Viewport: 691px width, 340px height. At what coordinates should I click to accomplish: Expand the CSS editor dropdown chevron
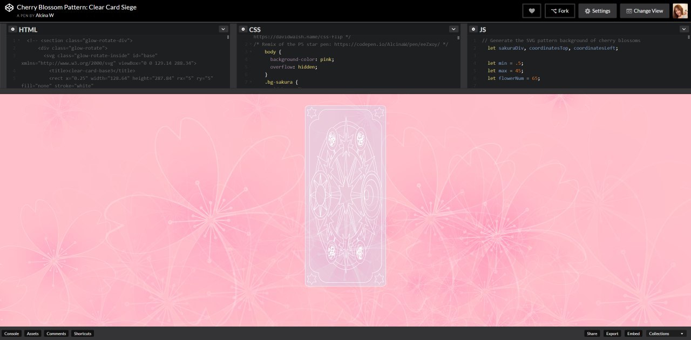click(x=453, y=29)
